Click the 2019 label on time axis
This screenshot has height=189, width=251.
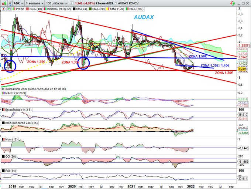pyautogui.click(x=12, y=186)
